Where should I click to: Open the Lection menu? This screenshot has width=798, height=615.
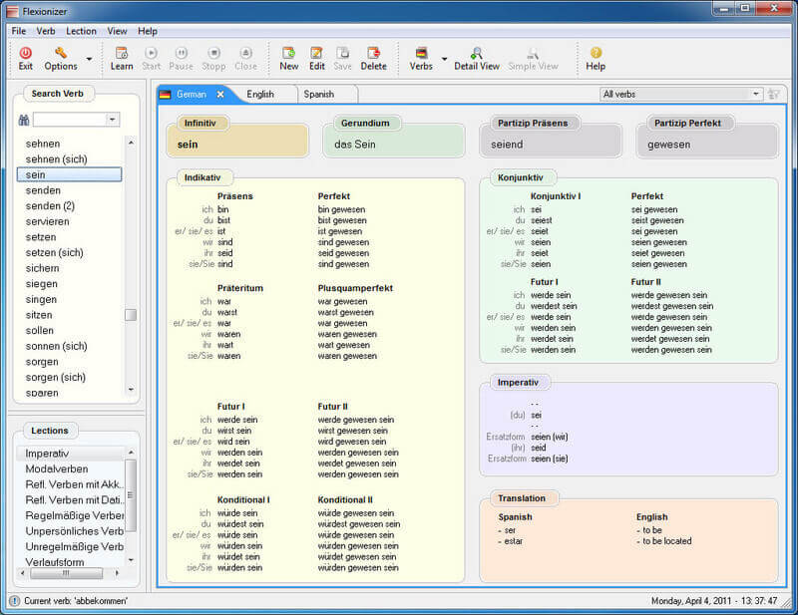click(x=81, y=31)
